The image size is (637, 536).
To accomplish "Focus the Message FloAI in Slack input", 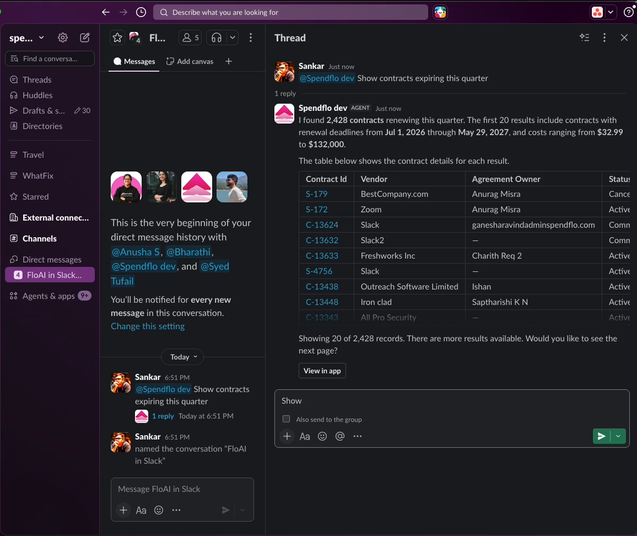I will 182,489.
